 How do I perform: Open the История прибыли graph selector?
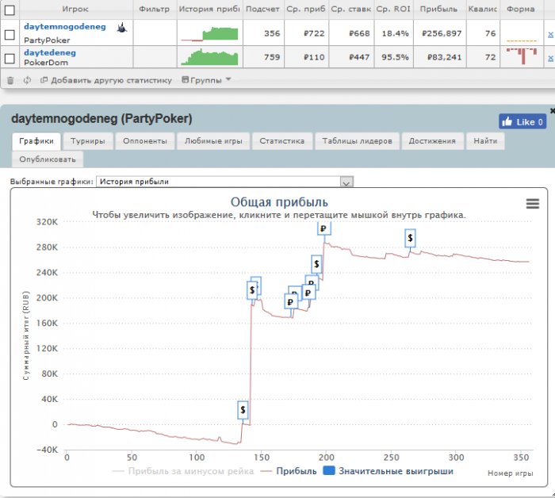(x=224, y=182)
